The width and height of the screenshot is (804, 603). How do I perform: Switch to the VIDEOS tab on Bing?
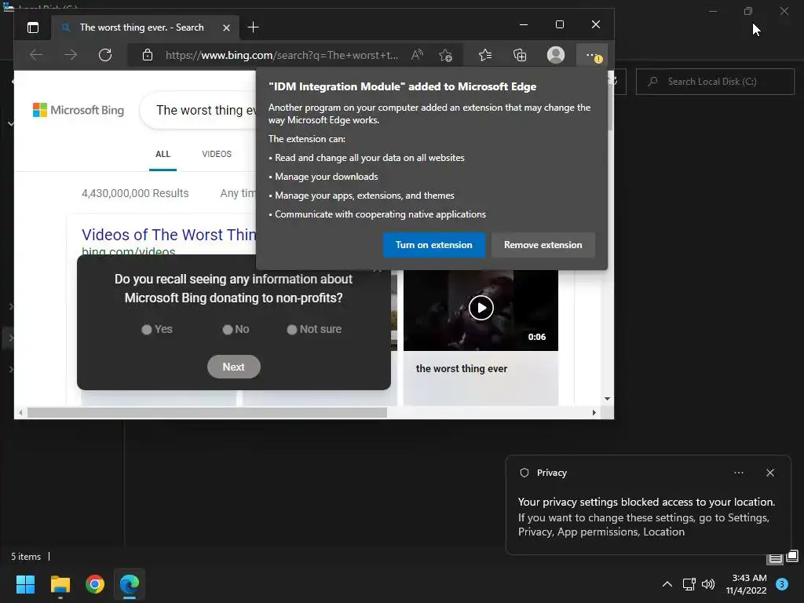pos(217,155)
